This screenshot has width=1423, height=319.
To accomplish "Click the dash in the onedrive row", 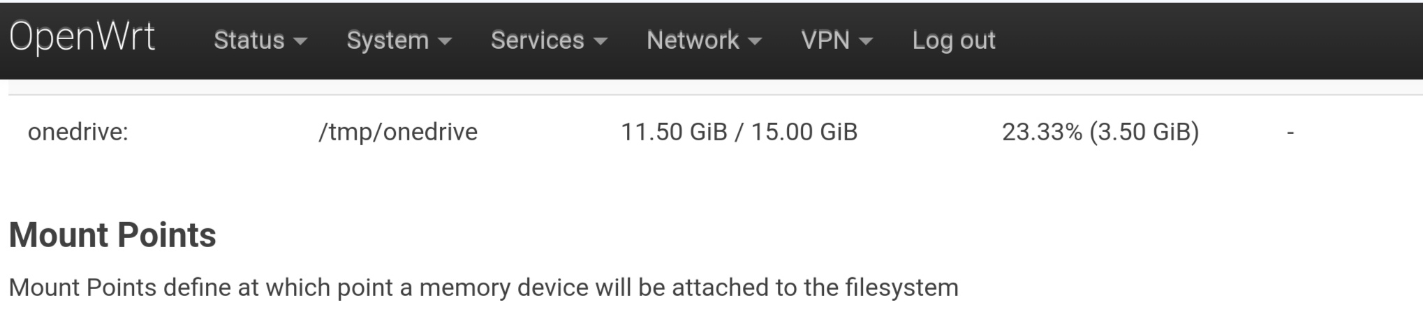I will click(x=1290, y=132).
